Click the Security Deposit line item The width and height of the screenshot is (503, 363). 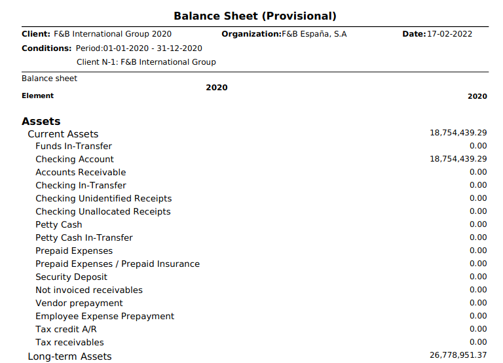tap(71, 277)
